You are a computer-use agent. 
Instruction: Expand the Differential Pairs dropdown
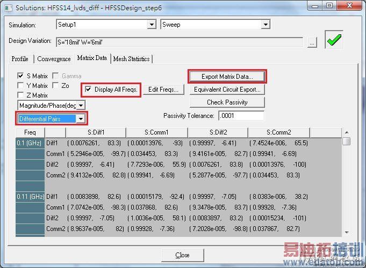tap(81, 119)
